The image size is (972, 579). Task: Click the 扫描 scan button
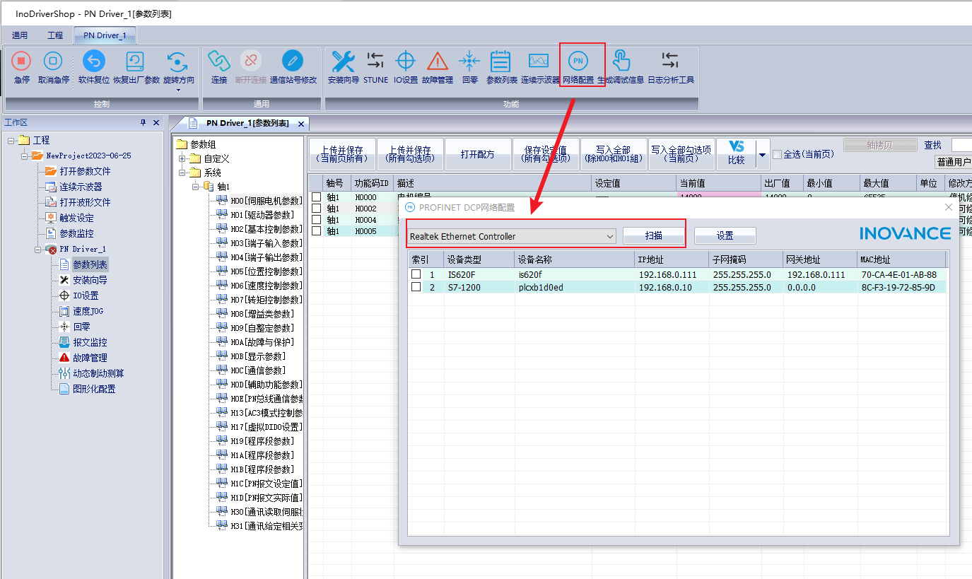(653, 235)
